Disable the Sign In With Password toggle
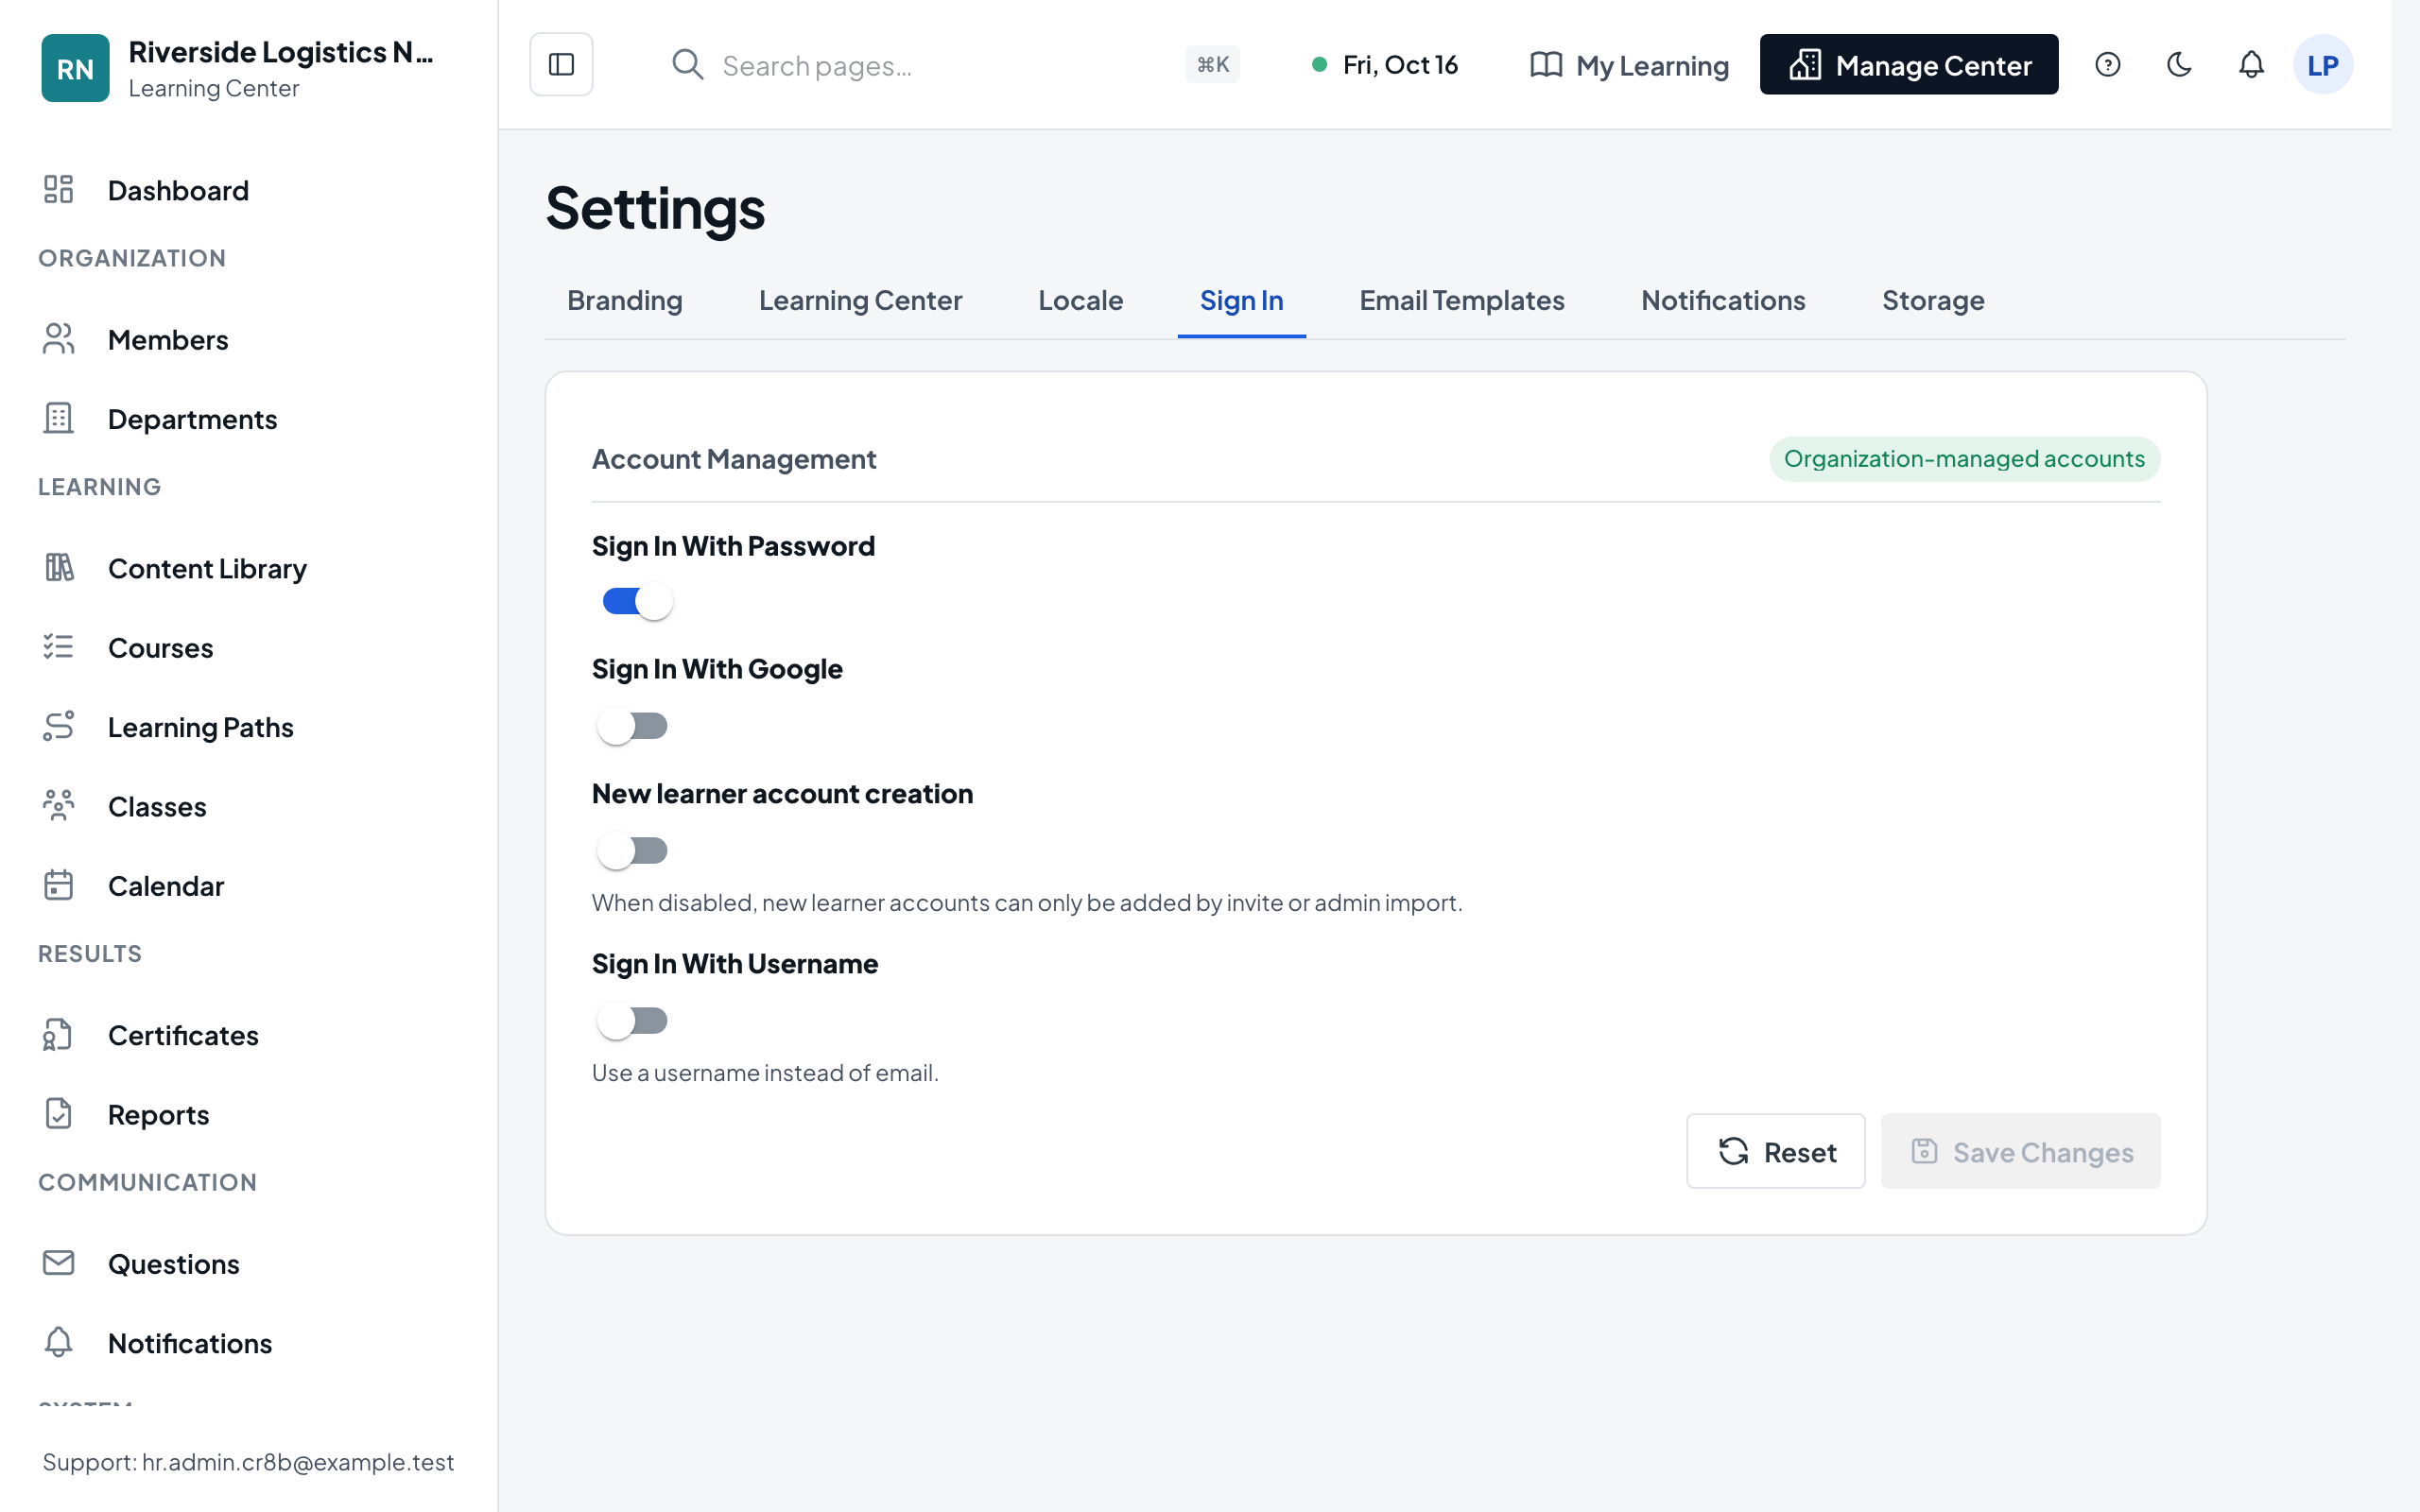 click(637, 601)
